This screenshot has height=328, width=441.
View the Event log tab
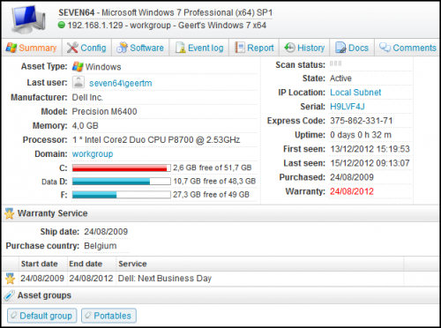(x=199, y=48)
